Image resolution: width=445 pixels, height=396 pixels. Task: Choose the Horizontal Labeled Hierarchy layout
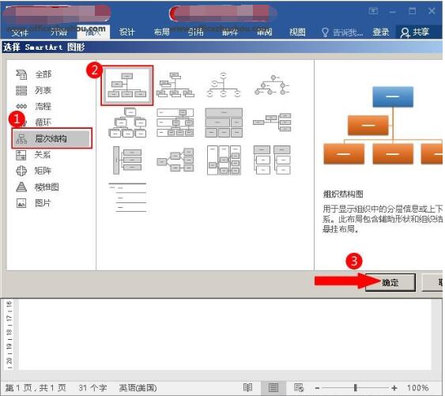(x=224, y=160)
